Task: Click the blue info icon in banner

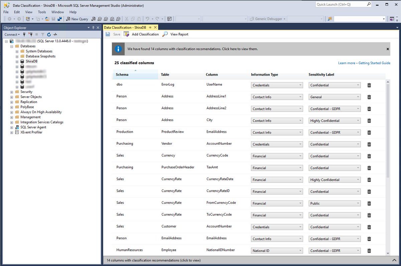Action: tap(118, 49)
